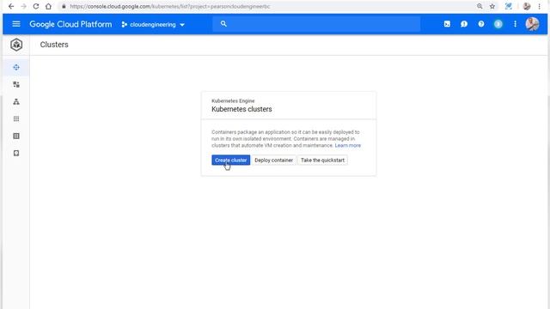Open the Chrome three-dot menu
This screenshot has height=309, width=550.
pos(539,6)
